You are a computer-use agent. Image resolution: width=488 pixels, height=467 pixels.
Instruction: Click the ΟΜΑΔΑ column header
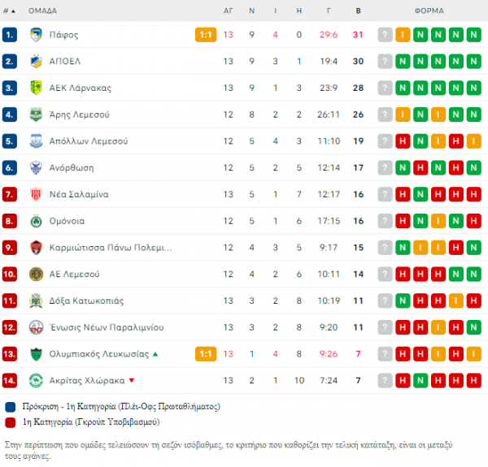(x=42, y=11)
